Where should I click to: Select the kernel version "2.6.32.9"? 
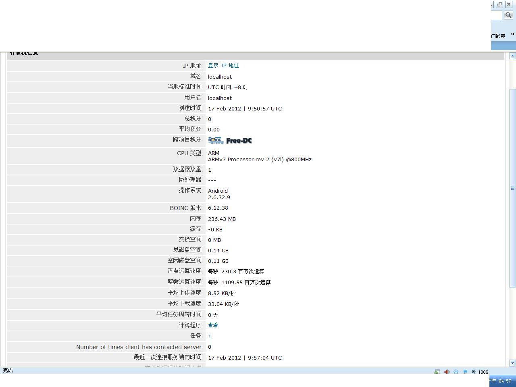tap(219, 197)
